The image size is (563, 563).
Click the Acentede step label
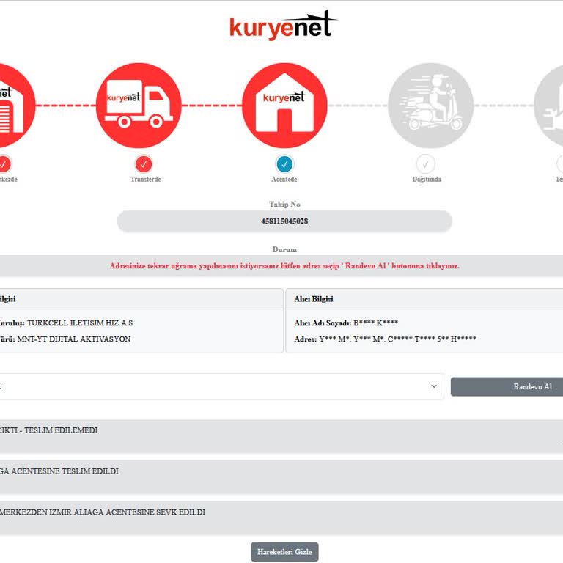[284, 179]
